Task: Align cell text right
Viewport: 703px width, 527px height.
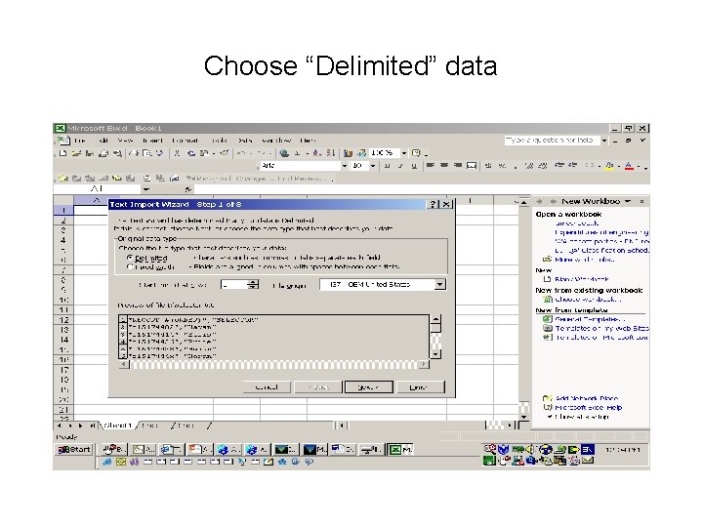Action: 458,166
